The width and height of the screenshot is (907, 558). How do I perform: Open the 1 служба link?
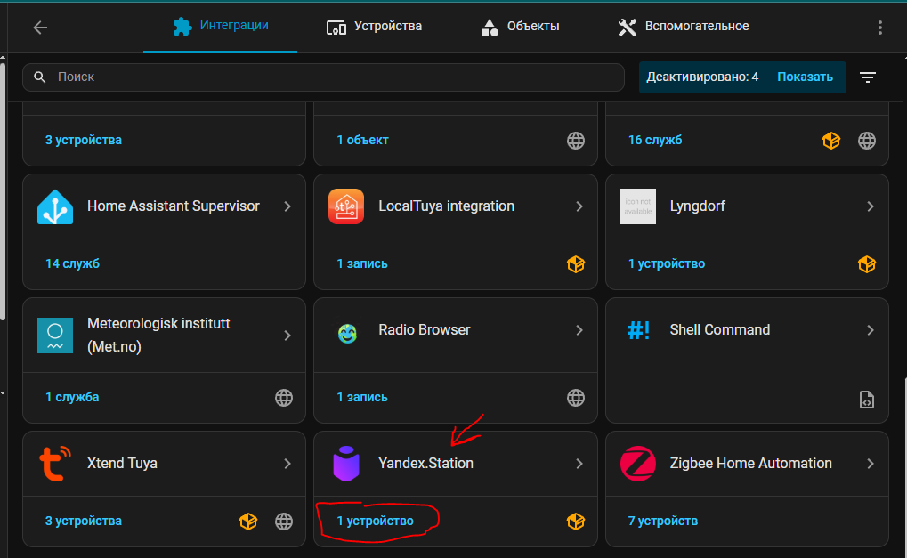click(x=72, y=397)
